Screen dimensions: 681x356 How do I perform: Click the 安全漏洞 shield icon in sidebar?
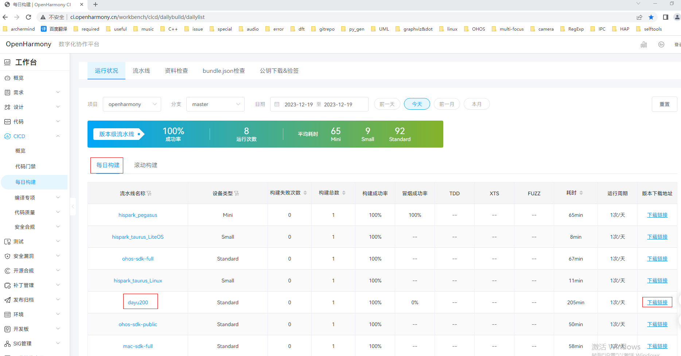[7, 256]
